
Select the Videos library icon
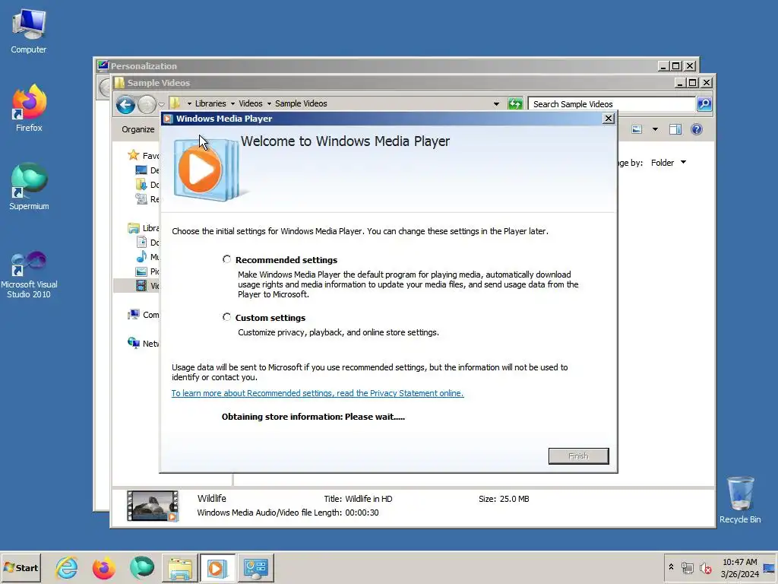click(x=141, y=286)
